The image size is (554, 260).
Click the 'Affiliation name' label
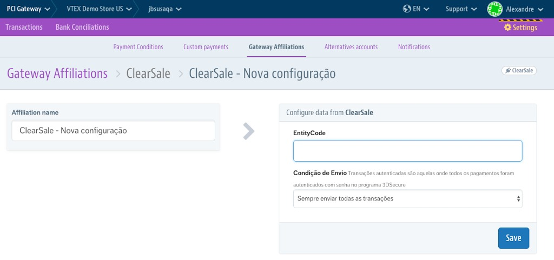click(x=35, y=112)
